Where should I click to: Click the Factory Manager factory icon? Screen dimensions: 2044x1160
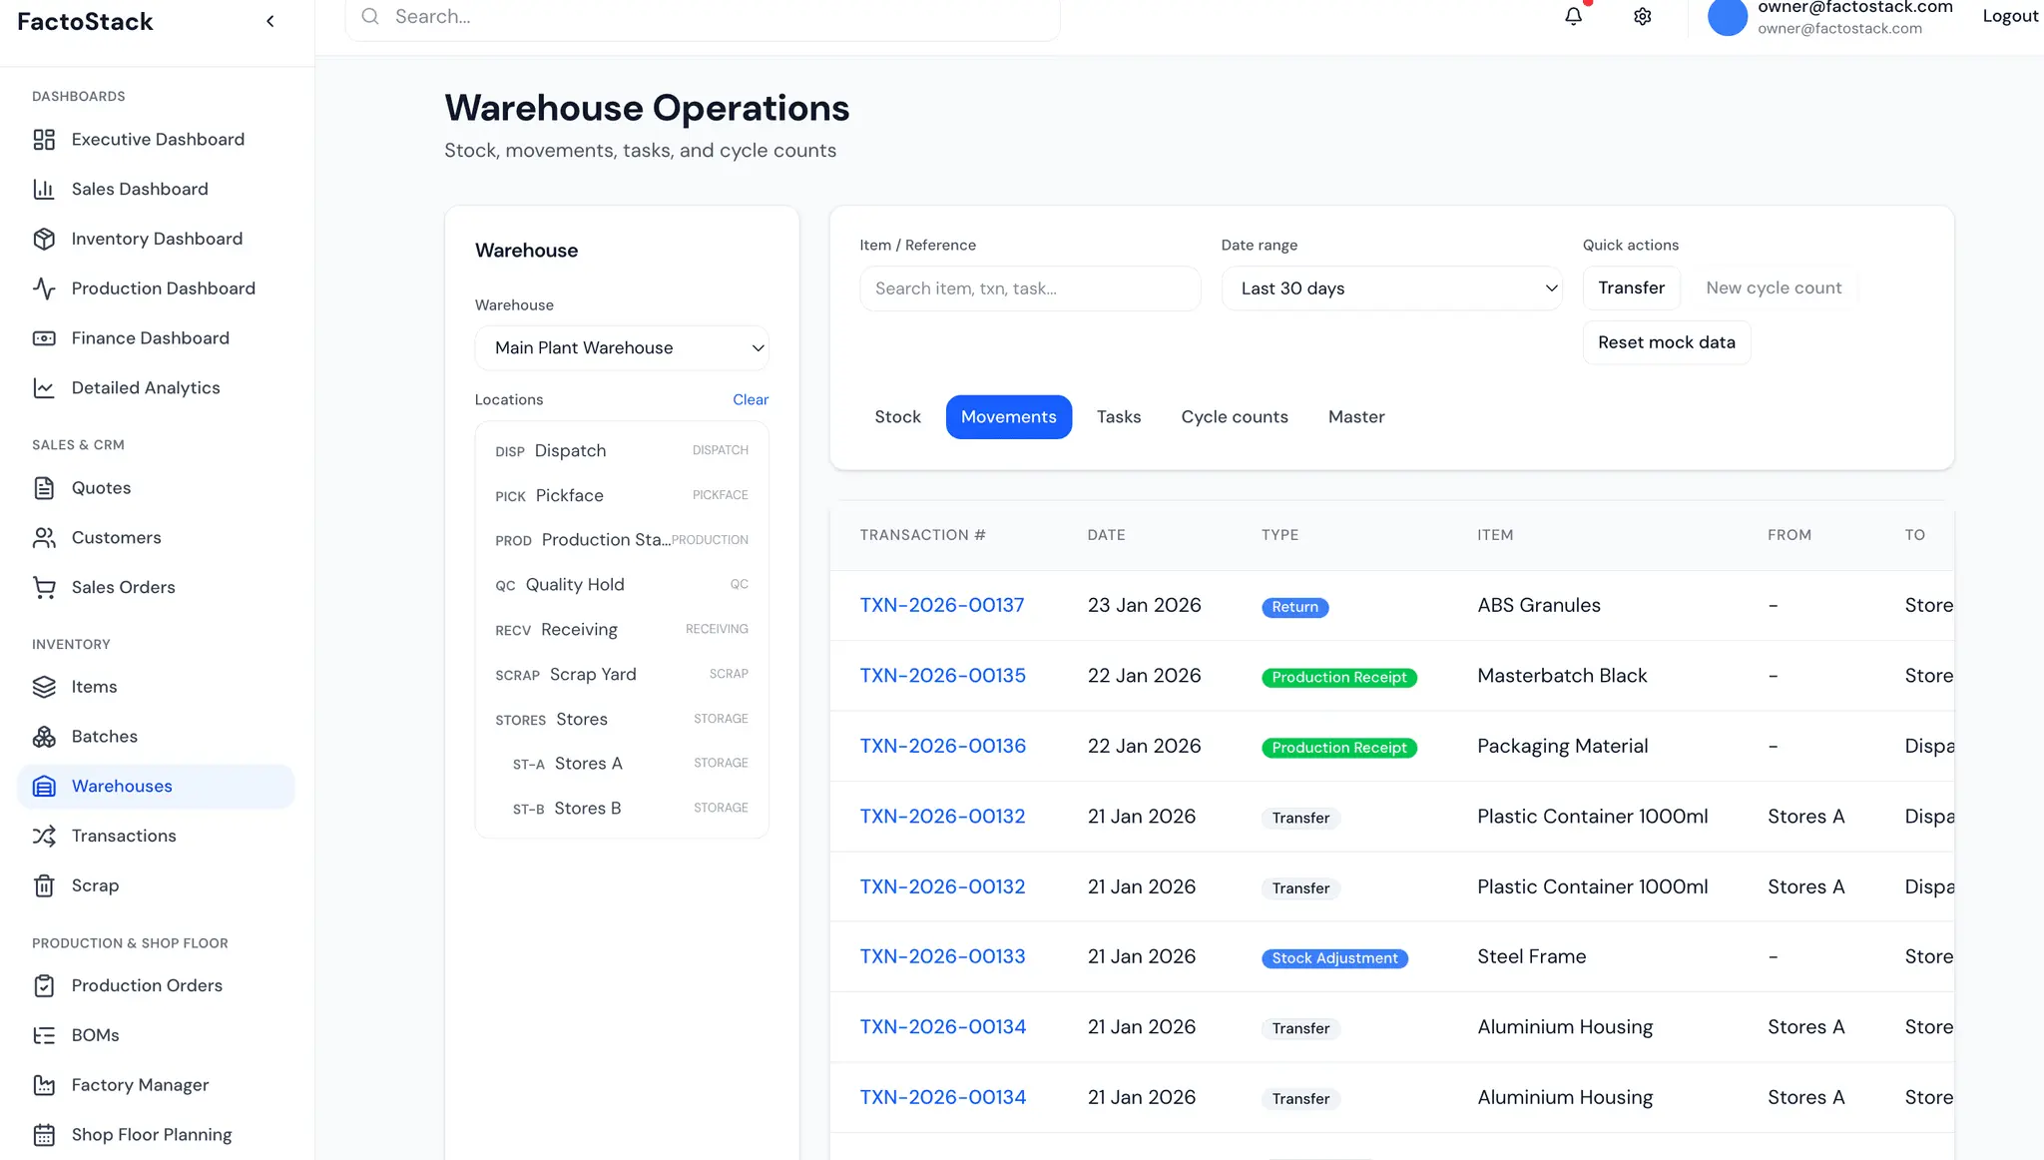44,1085
